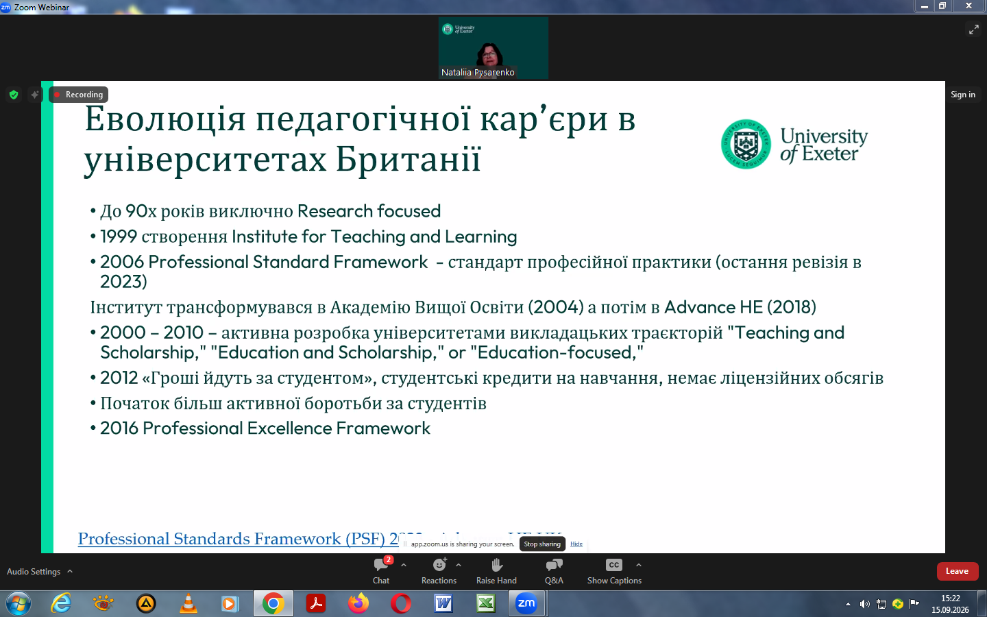This screenshot has height=617, width=987.
Task: Expand the Reactions options arrow
Action: tap(459, 565)
